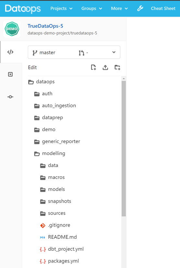
Task: Open the Review sidebar icon
Action: [10, 74]
